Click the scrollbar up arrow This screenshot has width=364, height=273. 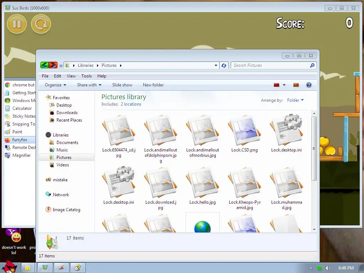click(314, 113)
